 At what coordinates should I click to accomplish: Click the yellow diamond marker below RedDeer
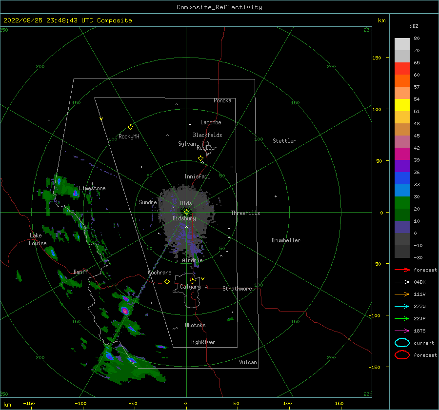pyautogui.click(x=200, y=158)
